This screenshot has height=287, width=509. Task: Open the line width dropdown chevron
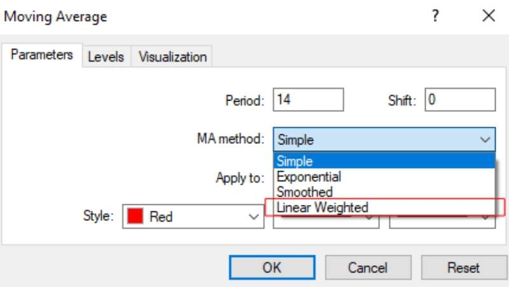pyautogui.click(x=485, y=218)
